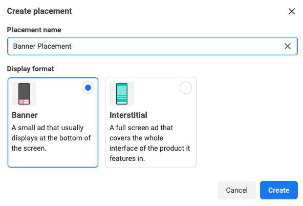Screen dimensions: 303x206
Task: Click the Interstitial full screen ad description
Action: coord(150,143)
